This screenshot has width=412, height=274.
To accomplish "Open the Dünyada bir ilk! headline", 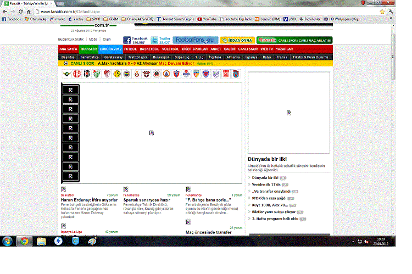I will (267, 159).
